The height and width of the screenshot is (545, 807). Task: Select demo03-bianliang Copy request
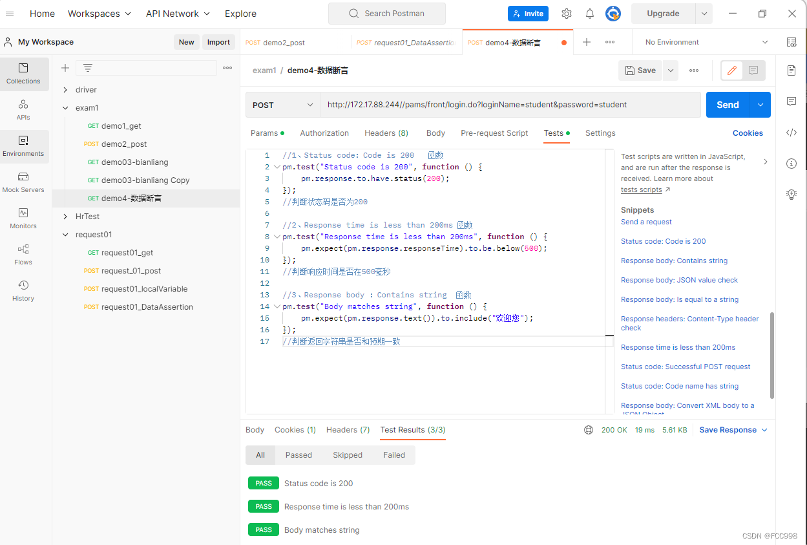pyautogui.click(x=145, y=180)
